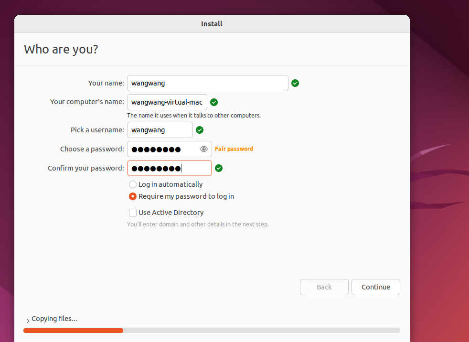Screen dimensions: 469x342
Task: Expand the Copying files details arrow
Action: click(28, 321)
